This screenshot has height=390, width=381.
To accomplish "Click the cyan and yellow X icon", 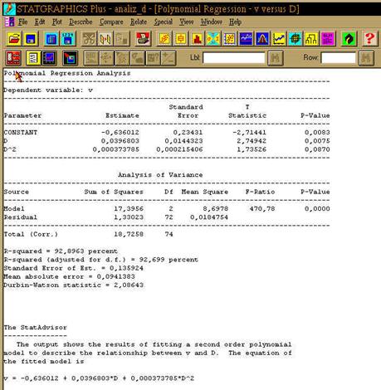I will (x=213, y=39).
